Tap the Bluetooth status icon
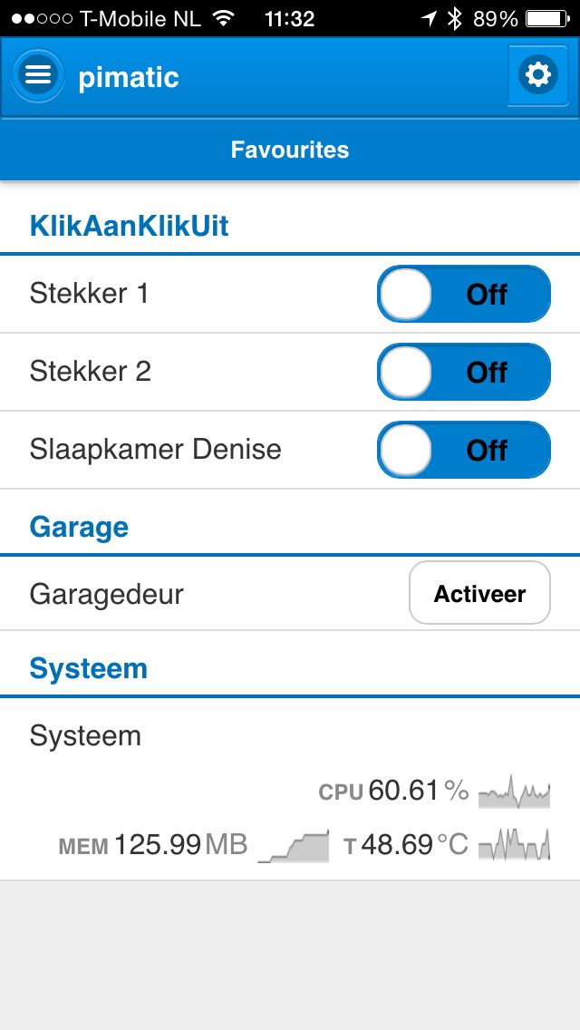The height and width of the screenshot is (1030, 580). click(x=456, y=18)
